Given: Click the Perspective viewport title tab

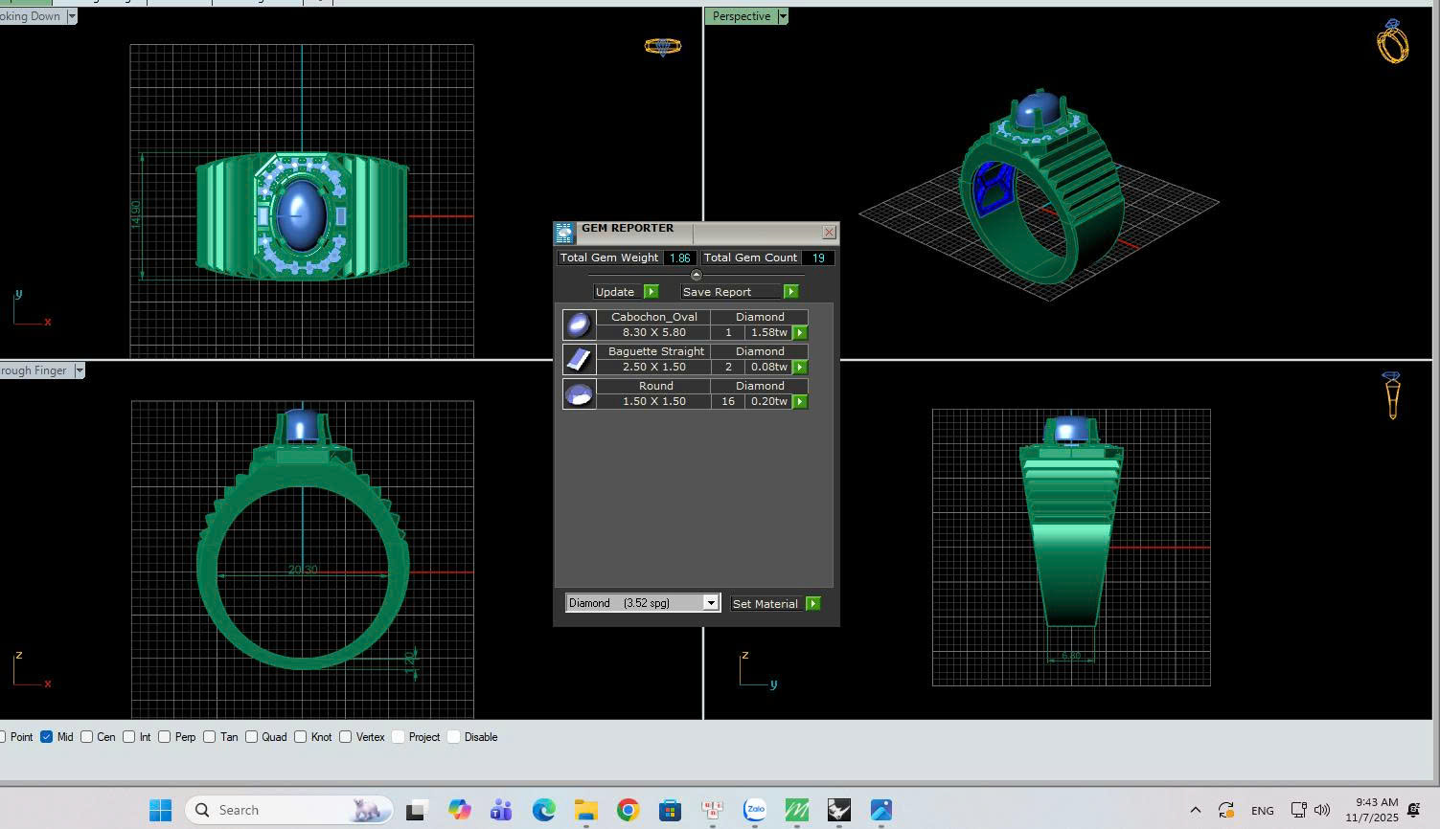Looking at the screenshot, I should click(x=741, y=16).
